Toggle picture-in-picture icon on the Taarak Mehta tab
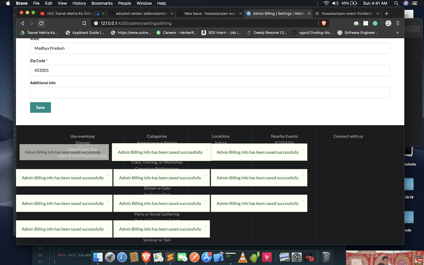Viewport: 424px width, 265px height. click(97, 14)
